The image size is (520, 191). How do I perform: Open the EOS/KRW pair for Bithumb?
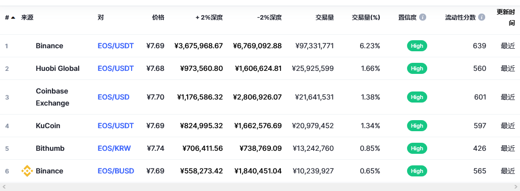(x=114, y=148)
